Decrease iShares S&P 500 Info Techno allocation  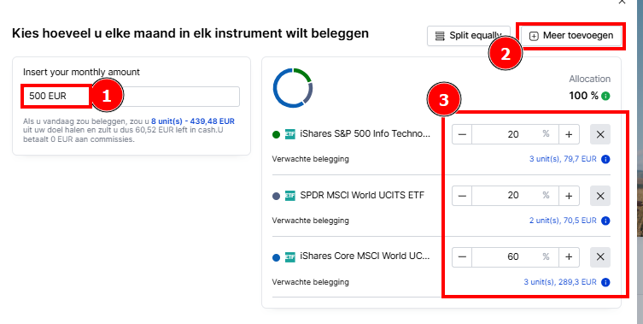coord(462,134)
